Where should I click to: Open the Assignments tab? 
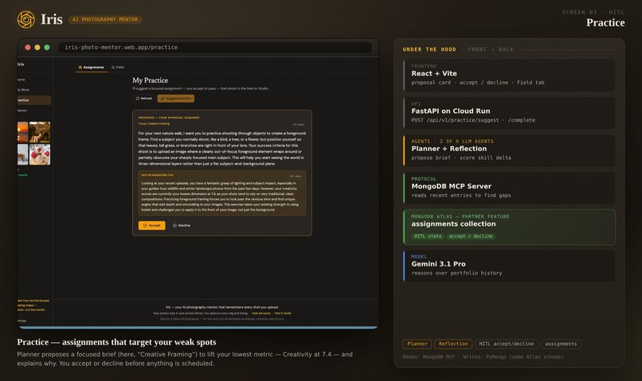point(92,67)
